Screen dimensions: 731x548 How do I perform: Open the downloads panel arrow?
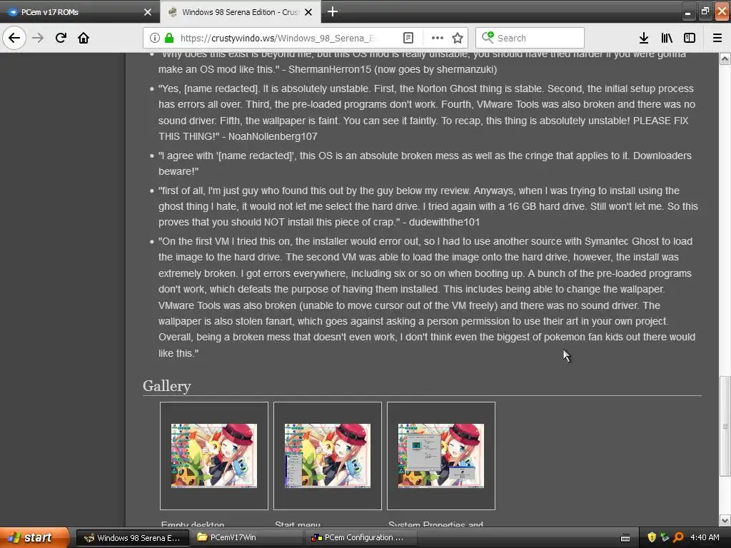click(x=644, y=38)
